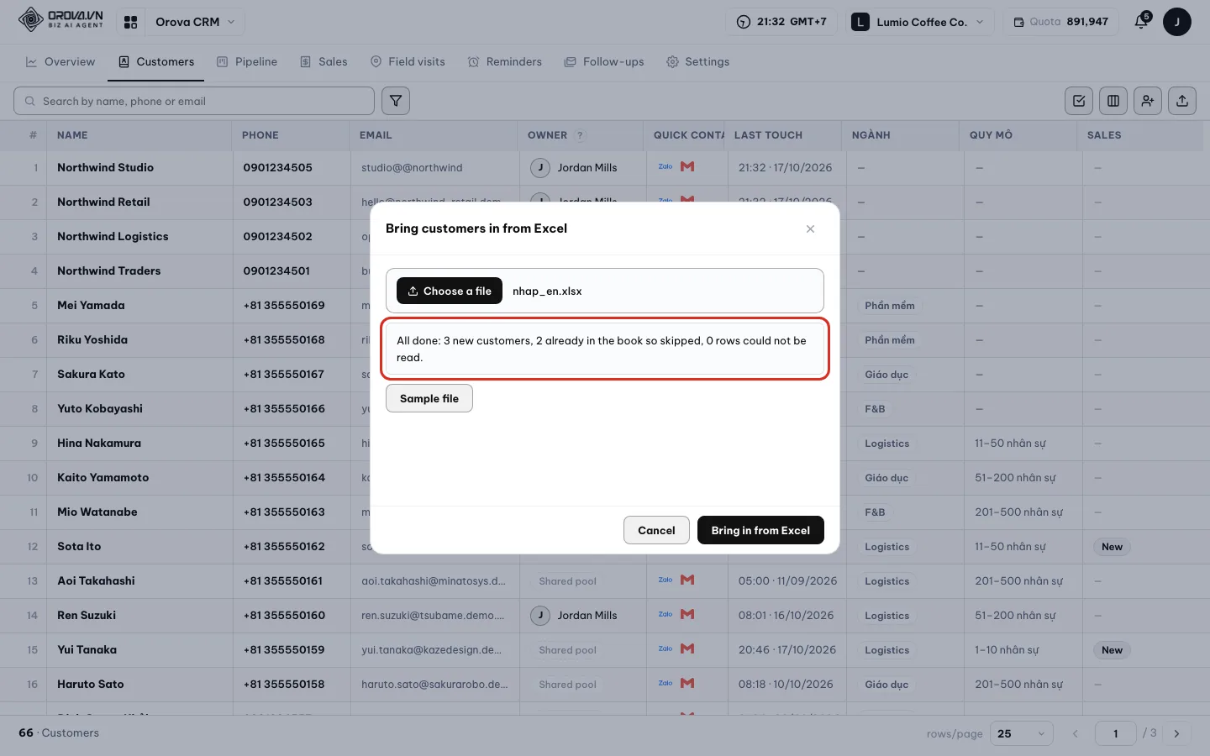The width and height of the screenshot is (1210, 756).
Task: Click the add customer icon
Action: tap(1148, 101)
